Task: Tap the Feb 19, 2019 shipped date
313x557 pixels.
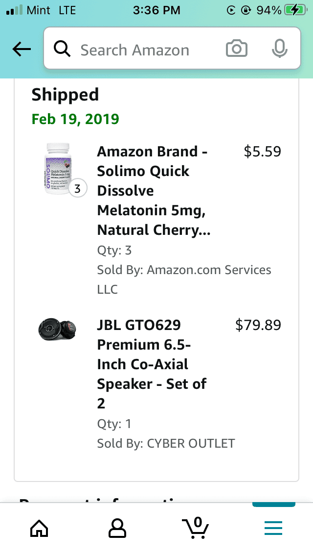Action: [75, 119]
